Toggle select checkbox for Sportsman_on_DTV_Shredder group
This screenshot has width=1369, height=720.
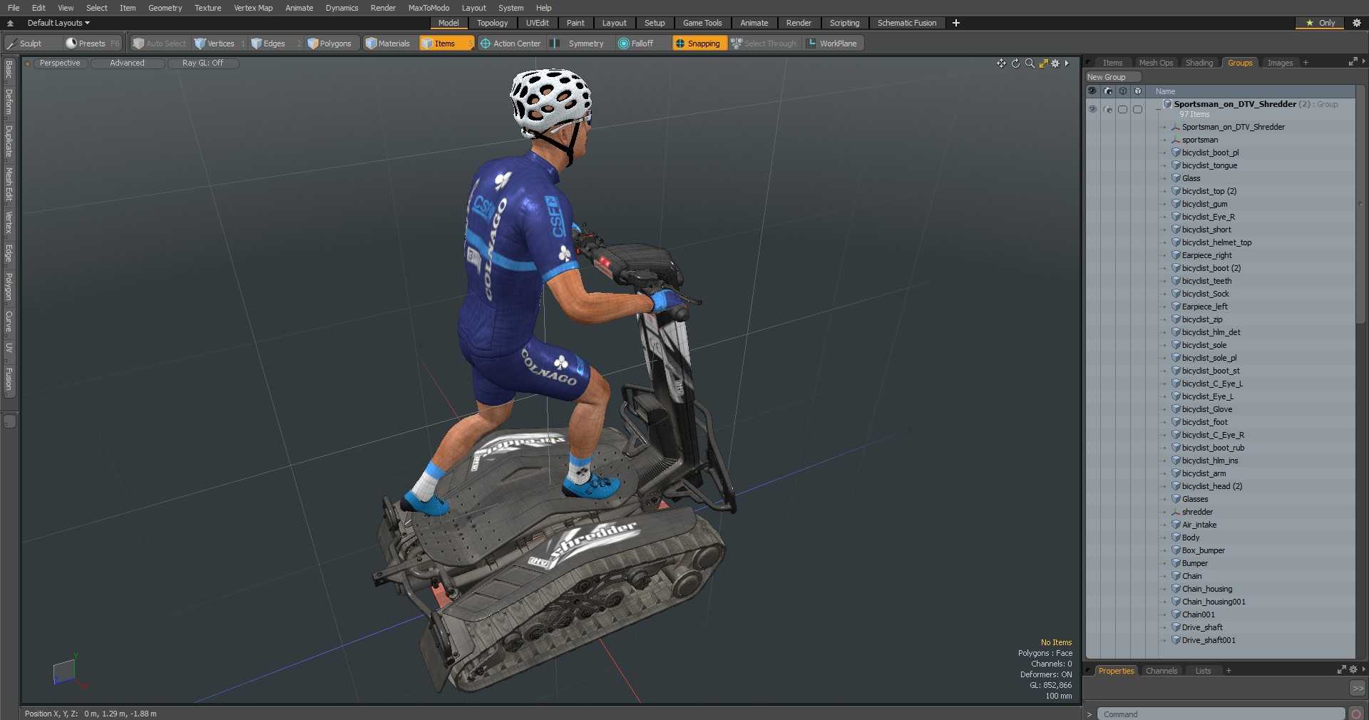pos(1123,109)
